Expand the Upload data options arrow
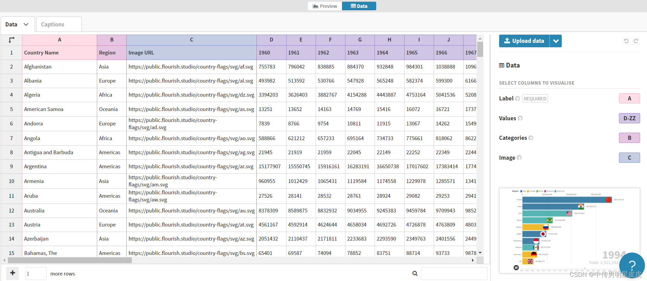This screenshot has height=281, width=647. click(556, 41)
